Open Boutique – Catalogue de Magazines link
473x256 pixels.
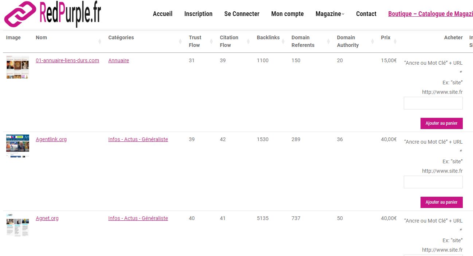pyautogui.click(x=430, y=14)
